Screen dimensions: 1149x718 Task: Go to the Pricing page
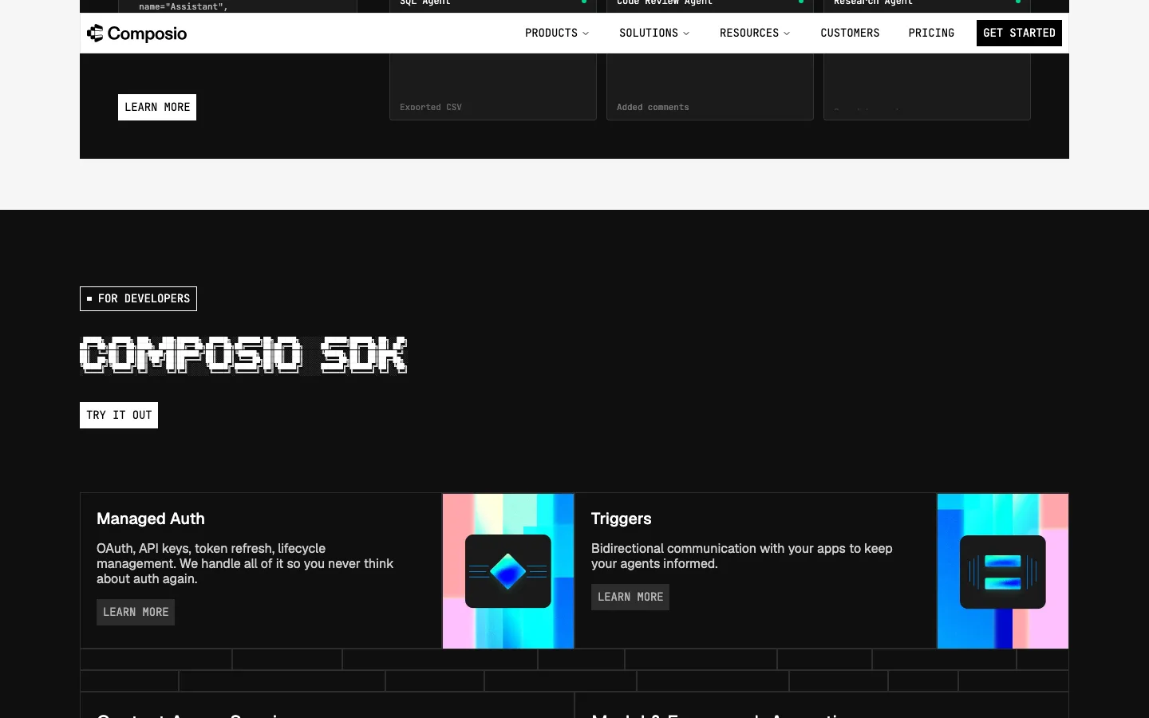pyautogui.click(x=931, y=33)
